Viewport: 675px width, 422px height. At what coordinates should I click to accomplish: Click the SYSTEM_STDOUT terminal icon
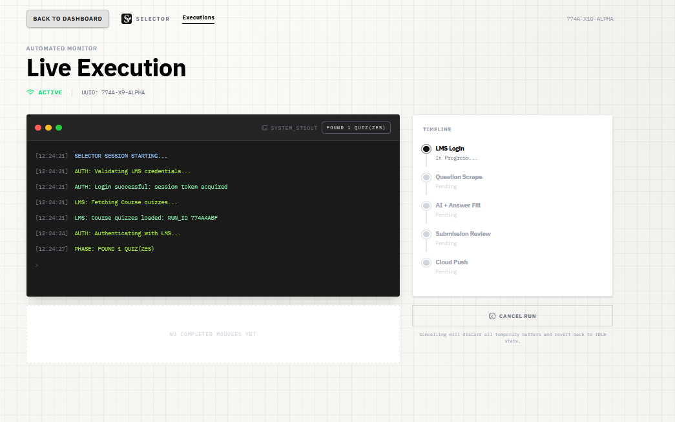coord(265,128)
